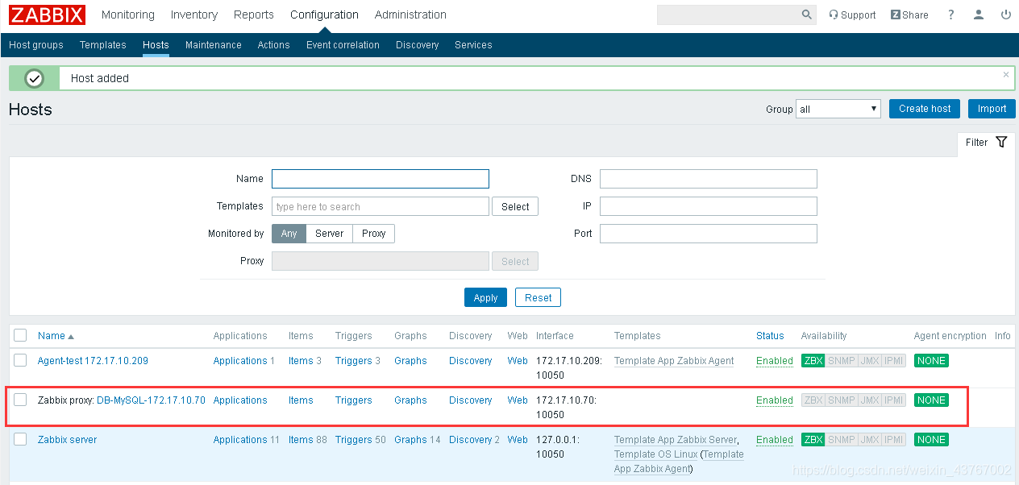Focus the Port filter field

tap(709, 234)
